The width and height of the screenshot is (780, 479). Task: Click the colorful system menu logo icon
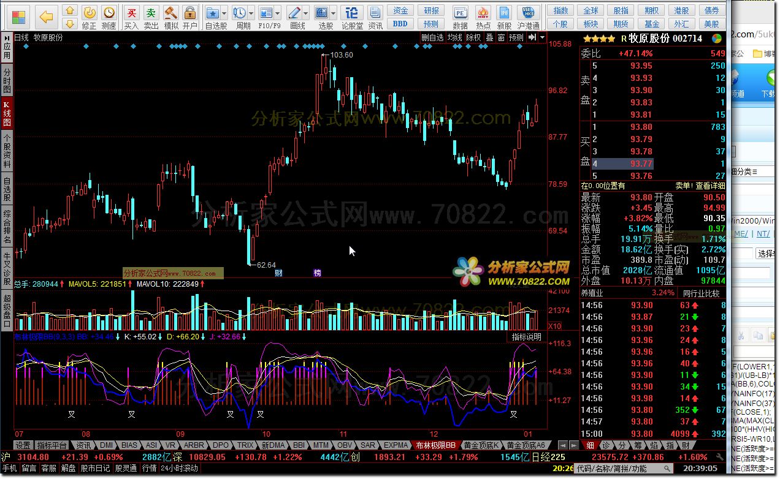[x=19, y=17]
